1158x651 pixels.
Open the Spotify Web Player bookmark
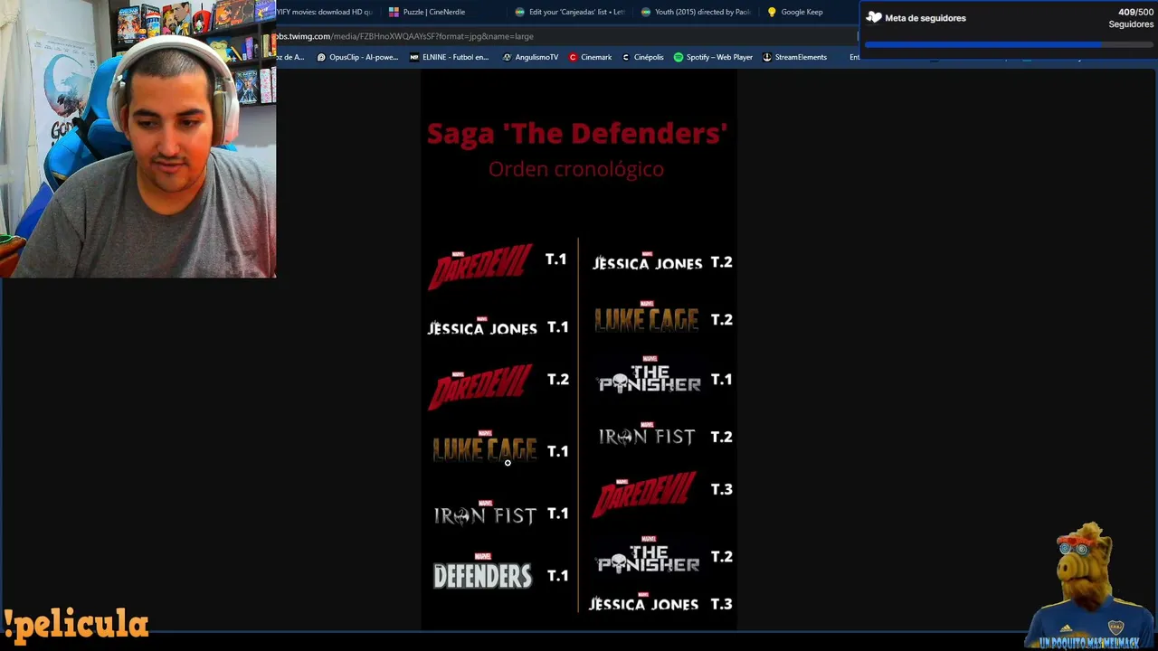(x=713, y=57)
